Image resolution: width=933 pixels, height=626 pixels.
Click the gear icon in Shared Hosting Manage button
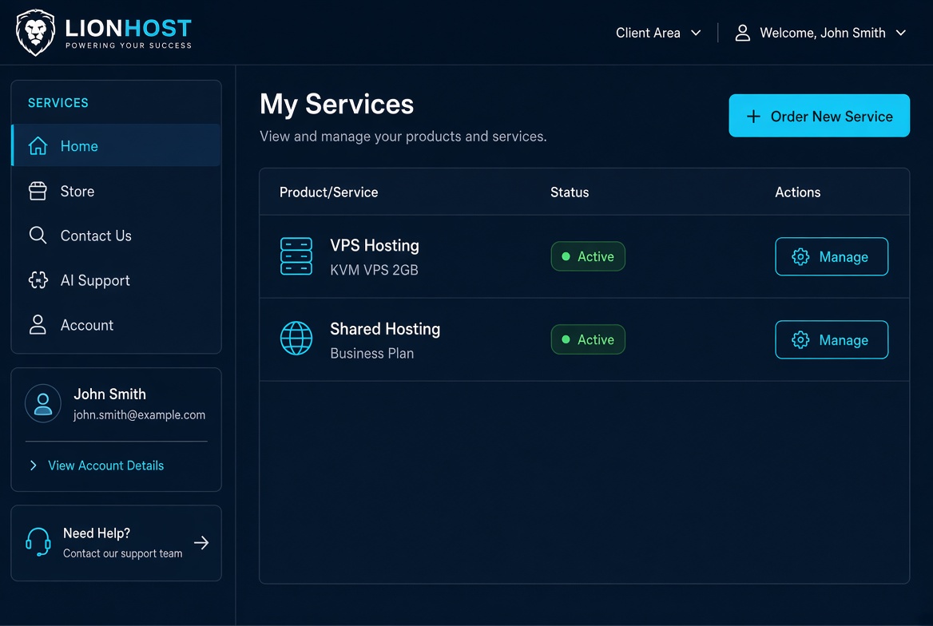(x=800, y=340)
